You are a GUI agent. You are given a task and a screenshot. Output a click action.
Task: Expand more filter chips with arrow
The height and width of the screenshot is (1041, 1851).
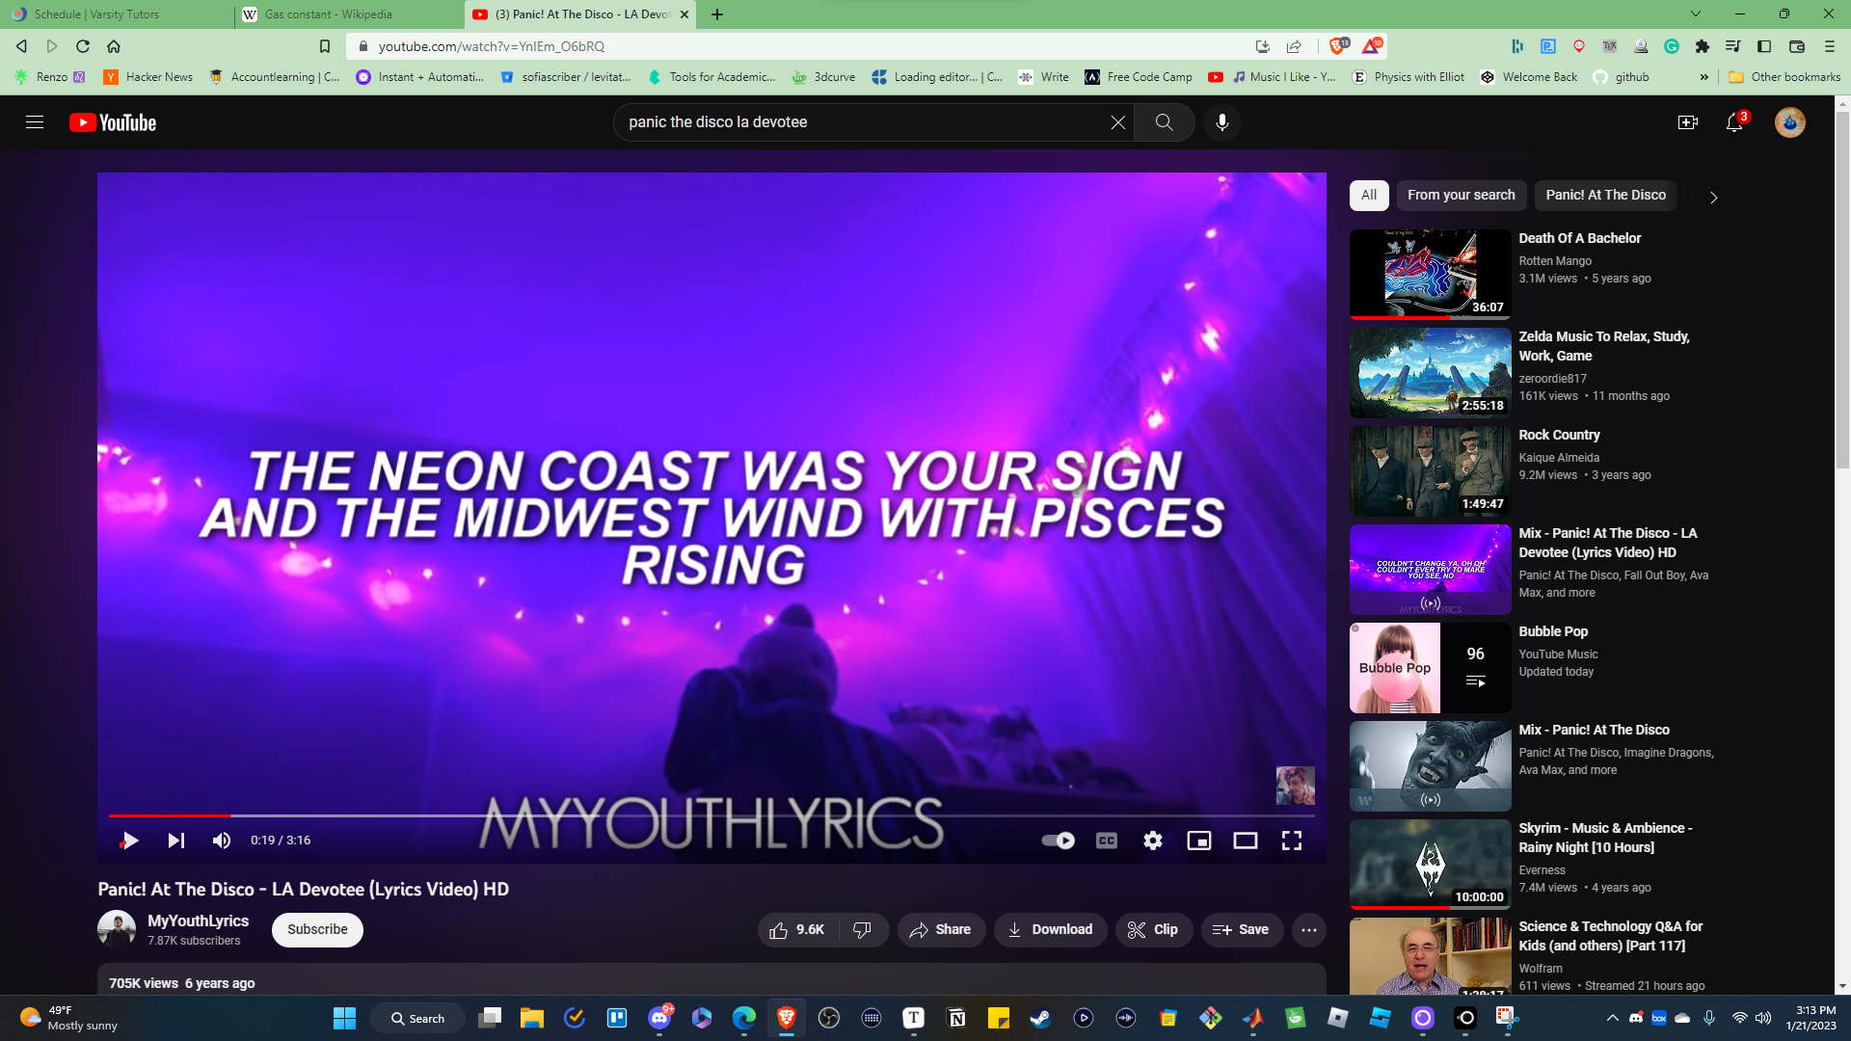point(1713,197)
